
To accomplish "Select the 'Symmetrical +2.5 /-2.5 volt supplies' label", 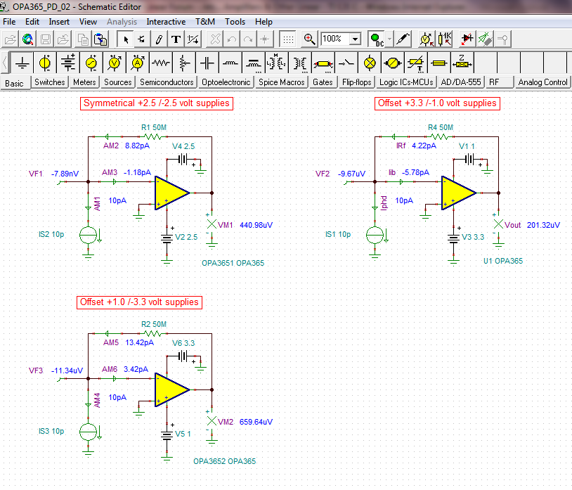I will (x=157, y=103).
